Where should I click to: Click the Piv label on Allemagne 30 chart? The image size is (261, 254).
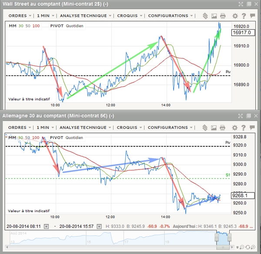pyautogui.click(x=228, y=142)
